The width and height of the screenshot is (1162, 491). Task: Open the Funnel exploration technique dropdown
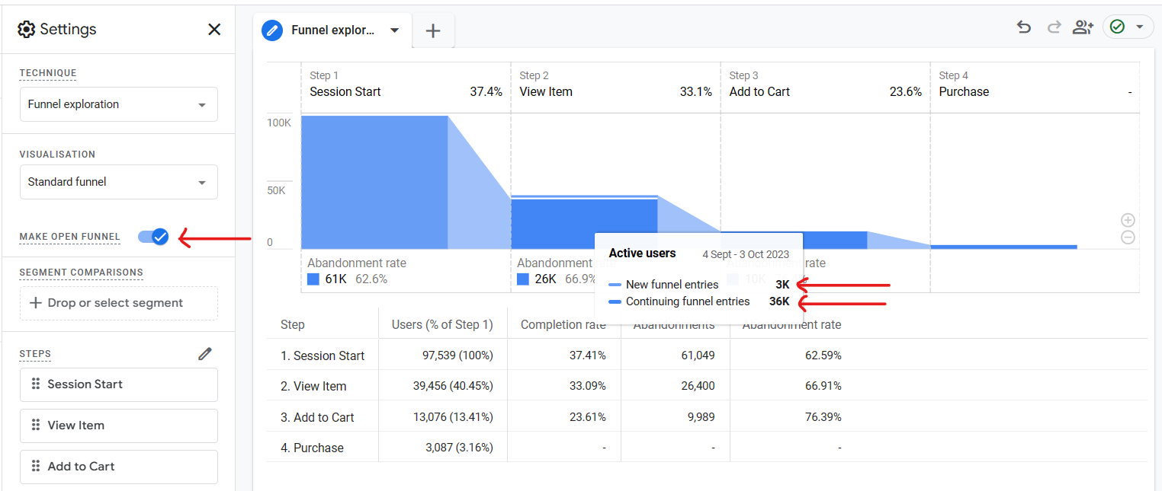point(118,104)
